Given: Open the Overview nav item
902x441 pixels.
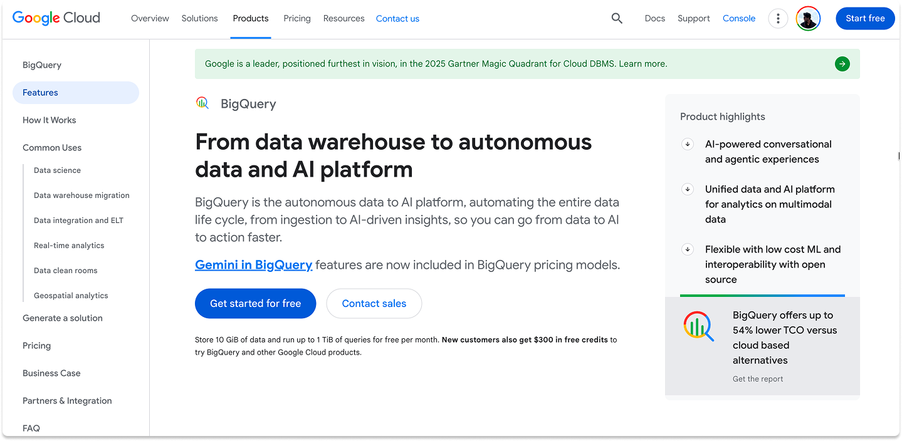Looking at the screenshot, I should tap(150, 19).
